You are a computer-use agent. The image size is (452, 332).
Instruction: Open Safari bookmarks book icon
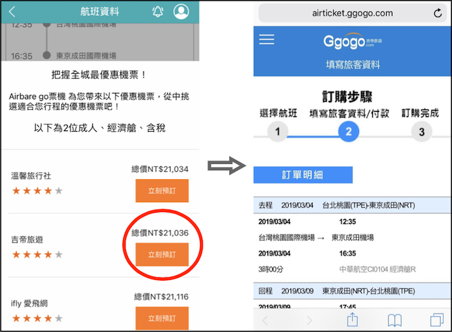pyautogui.click(x=394, y=320)
